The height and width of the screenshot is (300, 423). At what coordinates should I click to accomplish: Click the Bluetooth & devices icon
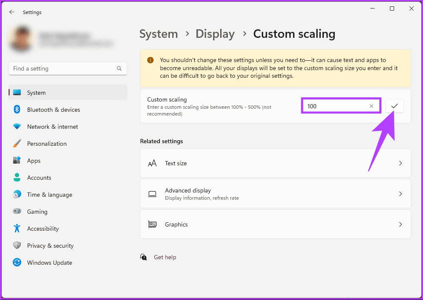coord(17,110)
